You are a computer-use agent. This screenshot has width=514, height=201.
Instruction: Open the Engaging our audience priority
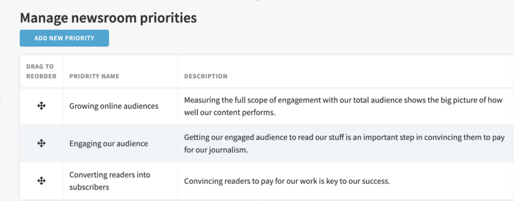point(108,143)
